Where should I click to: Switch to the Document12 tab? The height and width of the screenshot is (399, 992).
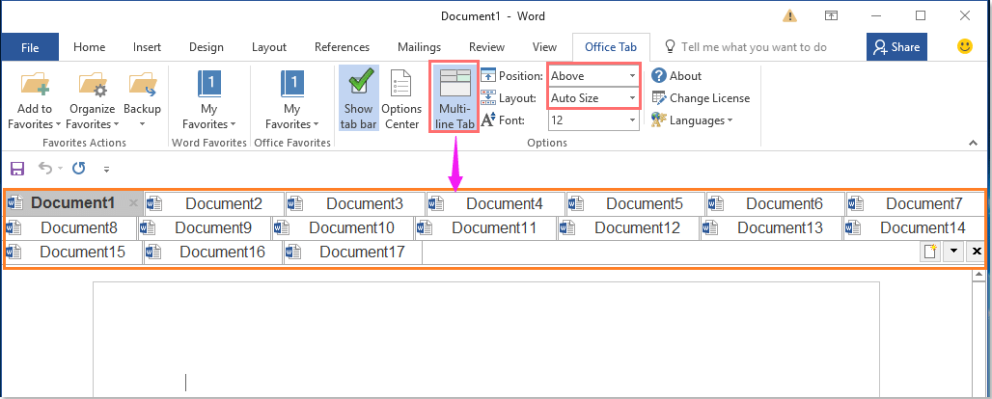pyautogui.click(x=629, y=227)
